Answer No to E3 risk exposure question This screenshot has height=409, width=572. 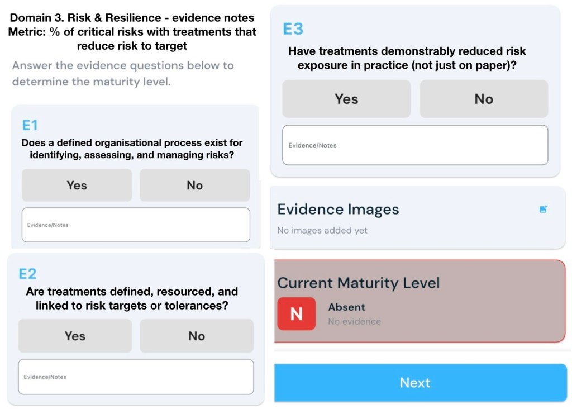pyautogui.click(x=484, y=99)
